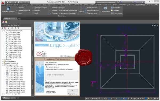Click the search input field in title bar
The height and width of the screenshot is (101, 160).
(x=106, y=2)
